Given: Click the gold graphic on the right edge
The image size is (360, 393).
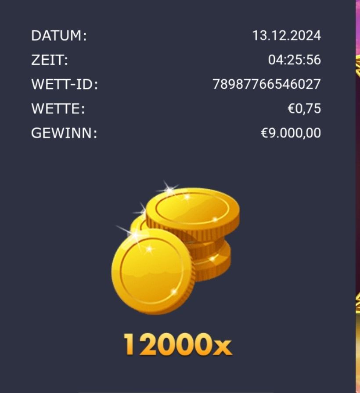Looking at the screenshot, I should click(358, 66).
